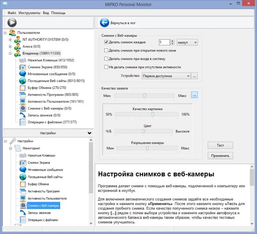Image resolution: width=257 pixels, height=234 pixels.
Task: Click the Разрешение камеры slider
Action: pos(147,148)
